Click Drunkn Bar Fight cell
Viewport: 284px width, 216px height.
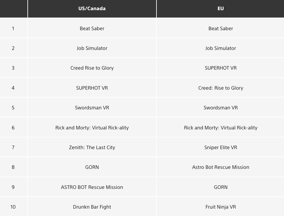(92, 207)
